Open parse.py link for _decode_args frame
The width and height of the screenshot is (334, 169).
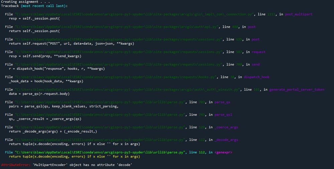(x=100, y=140)
